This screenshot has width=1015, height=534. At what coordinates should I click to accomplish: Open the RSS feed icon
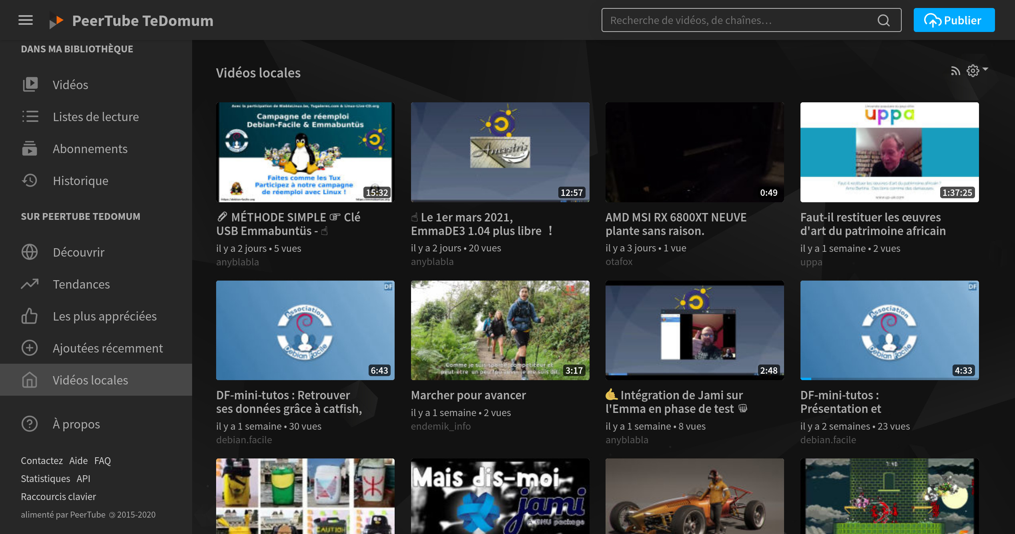955,71
